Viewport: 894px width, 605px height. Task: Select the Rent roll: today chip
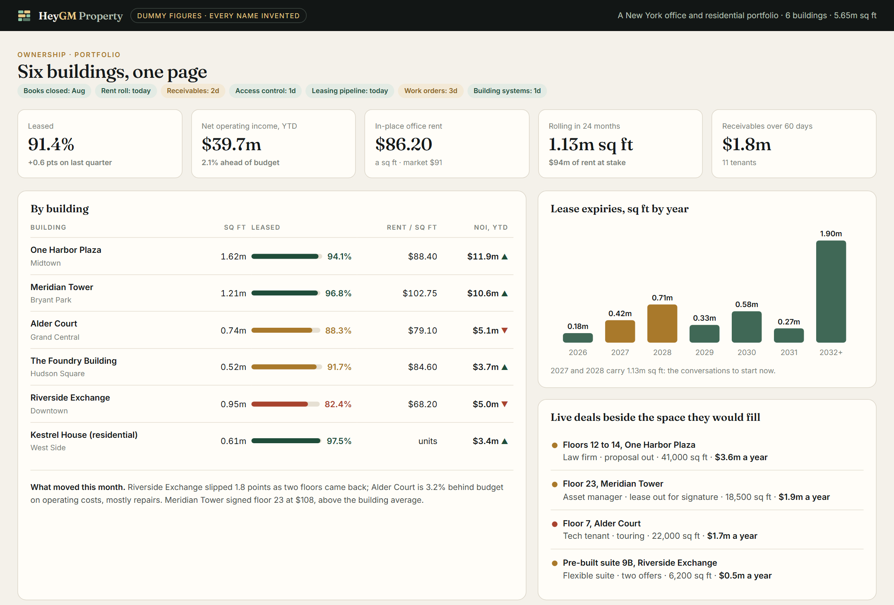point(126,91)
